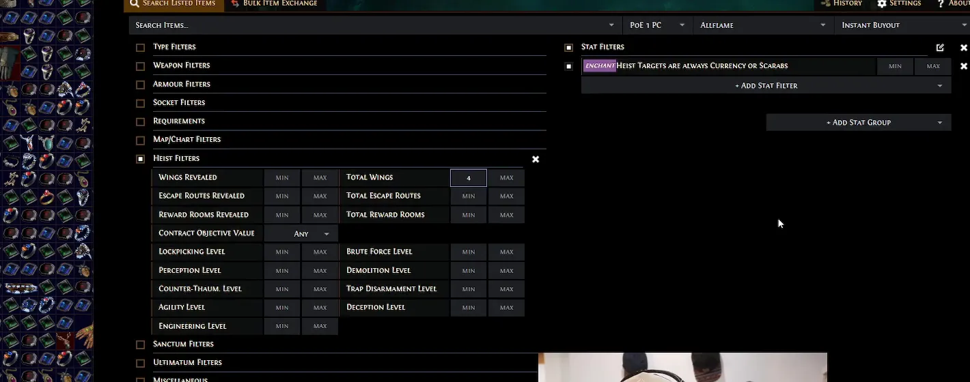Toggle the Heist Targets enchant stat checkbox
Image resolution: width=970 pixels, height=382 pixels.
(x=568, y=66)
